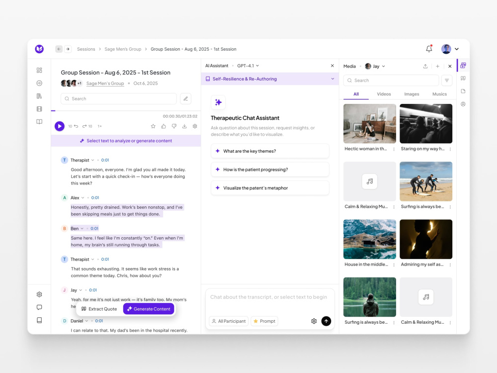Open quotes icon in right rail
The height and width of the screenshot is (373, 497).
[463, 78]
